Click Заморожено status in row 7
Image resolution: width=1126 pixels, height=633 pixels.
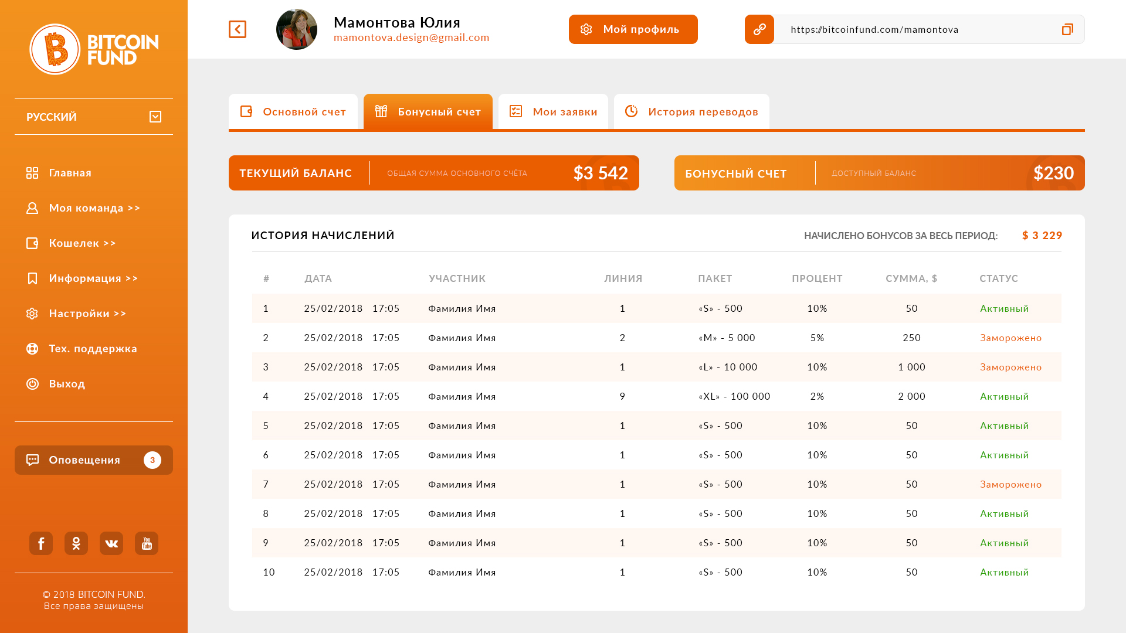tap(1011, 484)
